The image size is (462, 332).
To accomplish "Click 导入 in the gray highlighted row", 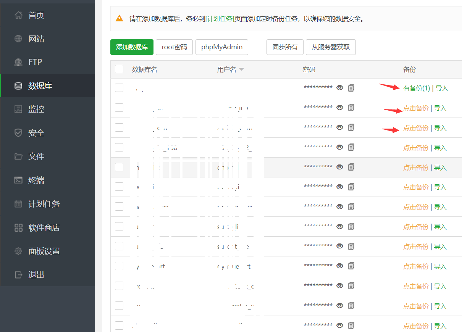I will tap(440, 167).
